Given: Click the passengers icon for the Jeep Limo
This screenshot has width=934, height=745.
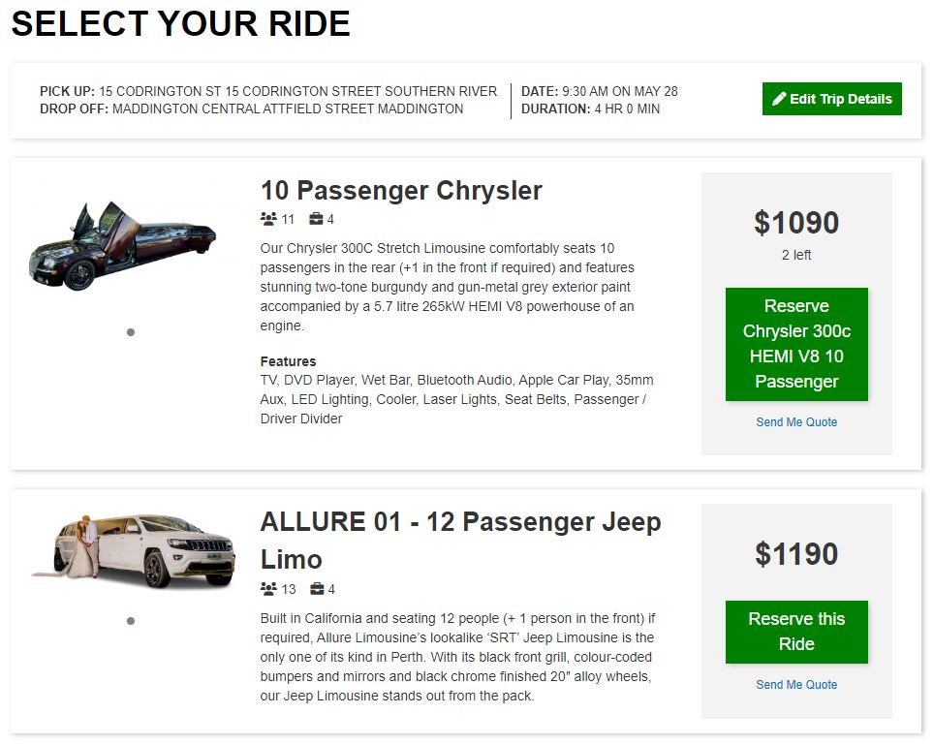Looking at the screenshot, I should point(268,589).
